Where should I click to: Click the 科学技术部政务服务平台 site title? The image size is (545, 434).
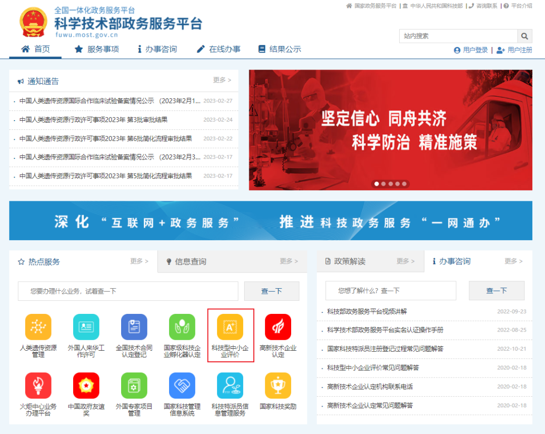click(128, 24)
